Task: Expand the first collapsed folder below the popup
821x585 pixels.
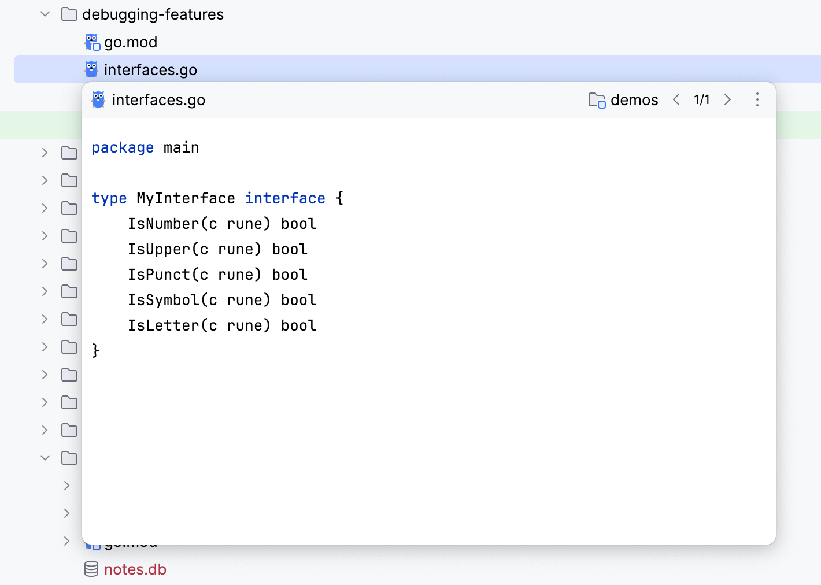Action: coord(45,153)
